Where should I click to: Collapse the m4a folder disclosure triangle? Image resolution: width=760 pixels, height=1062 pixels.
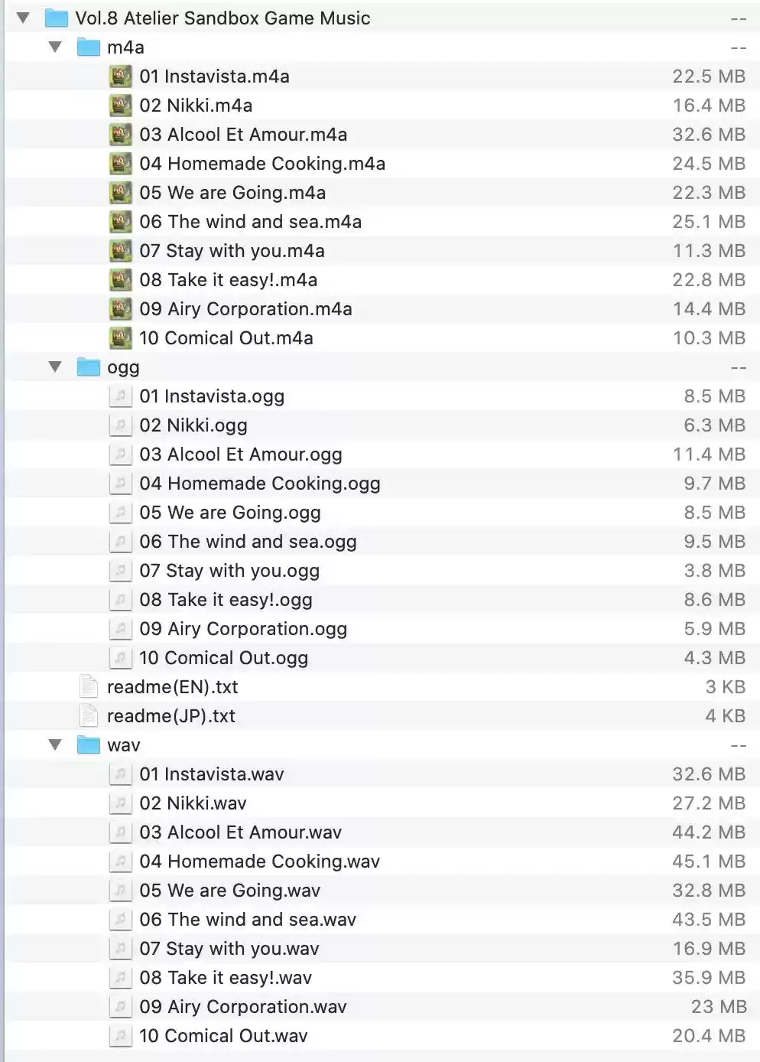(x=55, y=47)
